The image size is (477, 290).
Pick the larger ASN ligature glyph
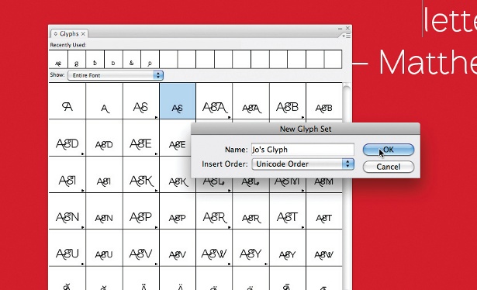[x=67, y=211]
